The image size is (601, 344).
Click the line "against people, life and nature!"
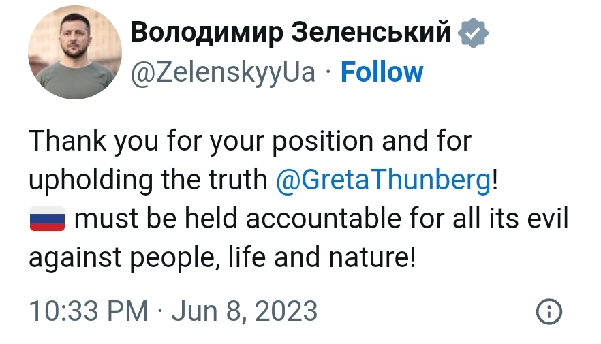(221, 258)
